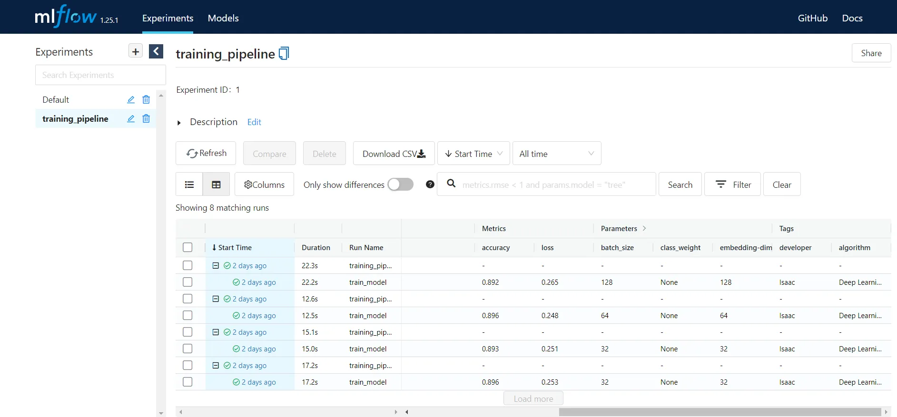The height and width of the screenshot is (417, 897).
Task: Click the Share button
Action: [871, 53]
